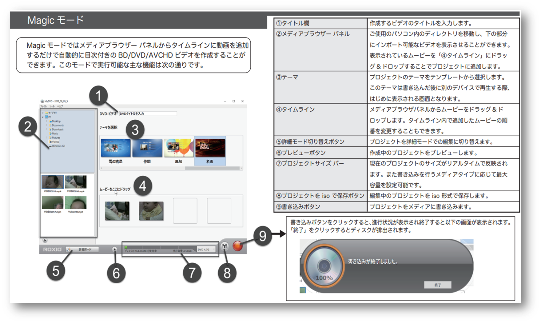Select the first movie clip in timeline
This screenshot has width=541, height=323.
pos(117,211)
